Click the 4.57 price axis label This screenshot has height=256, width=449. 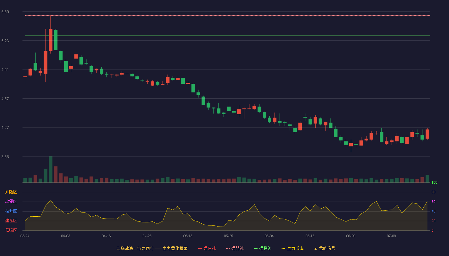pos(5,99)
